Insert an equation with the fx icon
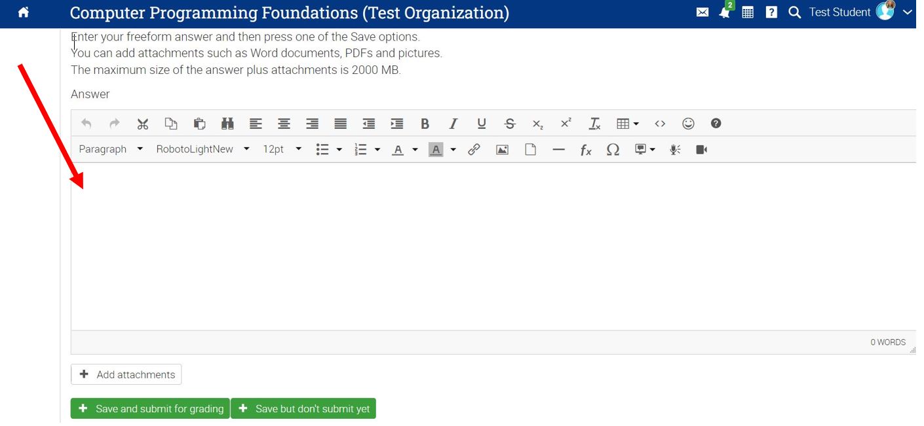 586,150
